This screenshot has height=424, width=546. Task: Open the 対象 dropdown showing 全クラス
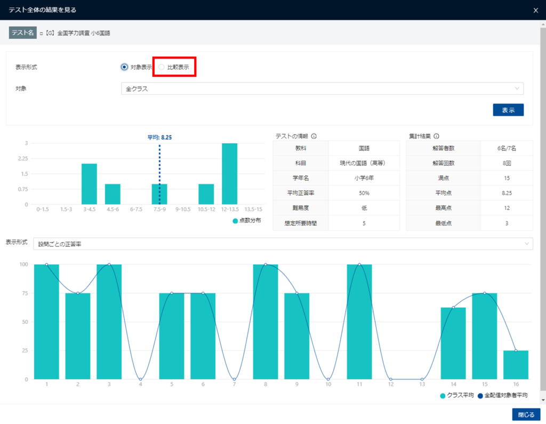322,89
